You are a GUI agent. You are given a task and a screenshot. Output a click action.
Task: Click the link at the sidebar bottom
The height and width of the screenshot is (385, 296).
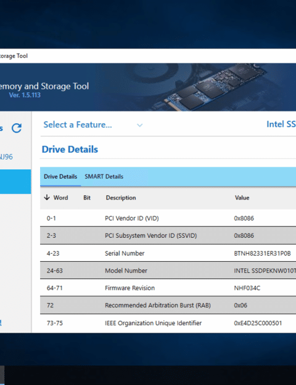pos(1,323)
